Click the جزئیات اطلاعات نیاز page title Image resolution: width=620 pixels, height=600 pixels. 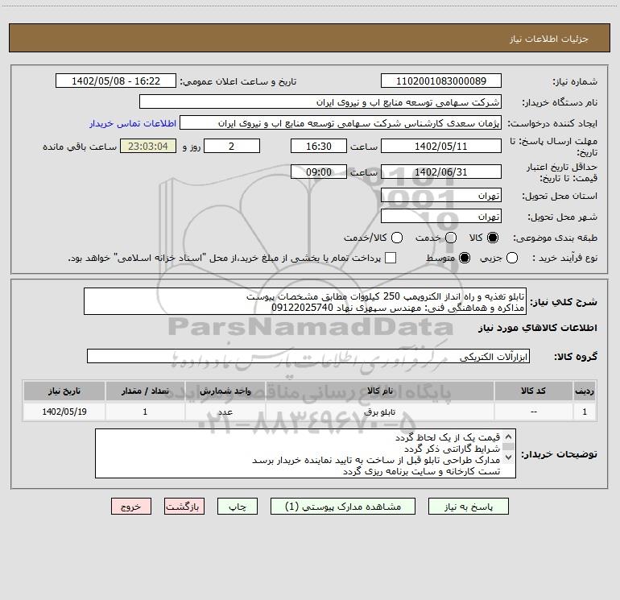(549, 39)
